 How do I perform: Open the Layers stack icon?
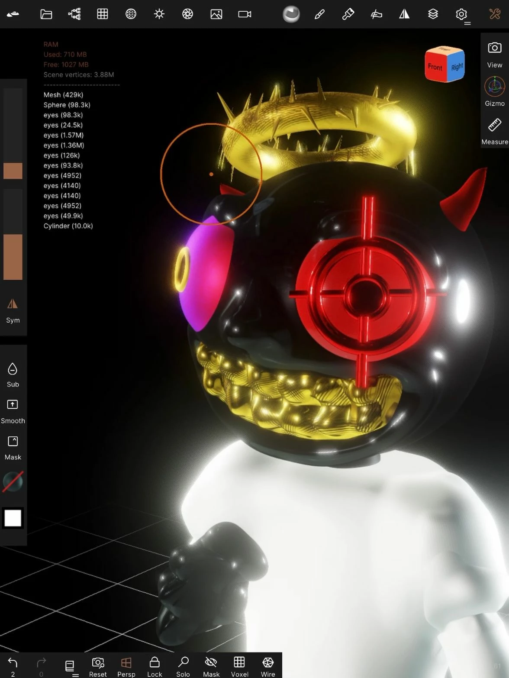pyautogui.click(x=433, y=14)
